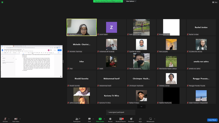Click the Leave Room button
Image resolution: width=219 pixels, height=123 pixels.
[x=212, y=120]
